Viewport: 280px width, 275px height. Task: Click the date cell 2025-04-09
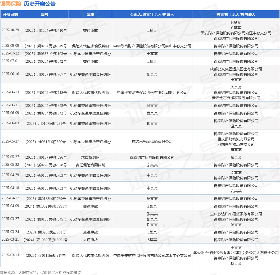[10, 206]
